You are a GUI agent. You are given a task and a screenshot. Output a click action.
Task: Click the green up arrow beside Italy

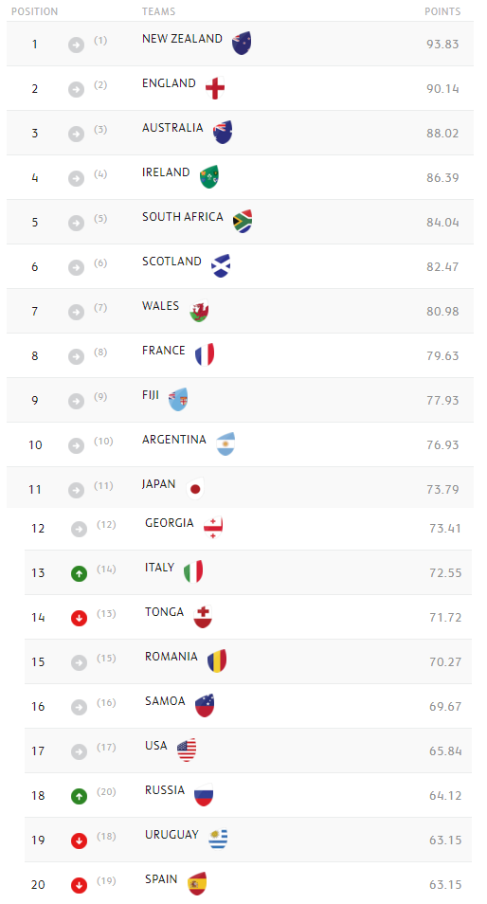[x=79, y=573]
